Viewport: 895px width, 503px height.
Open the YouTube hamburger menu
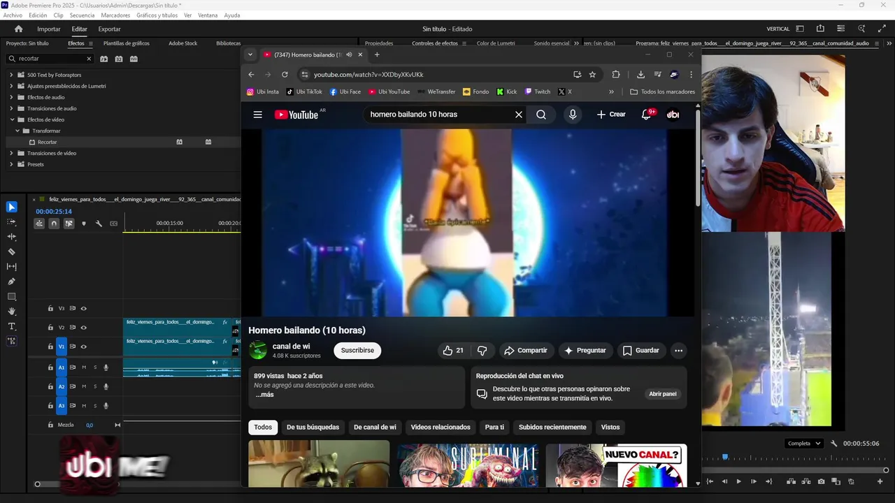coord(258,115)
